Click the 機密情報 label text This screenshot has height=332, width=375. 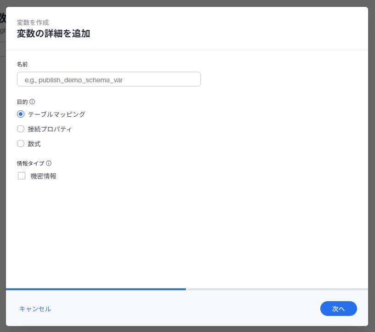[x=44, y=176]
